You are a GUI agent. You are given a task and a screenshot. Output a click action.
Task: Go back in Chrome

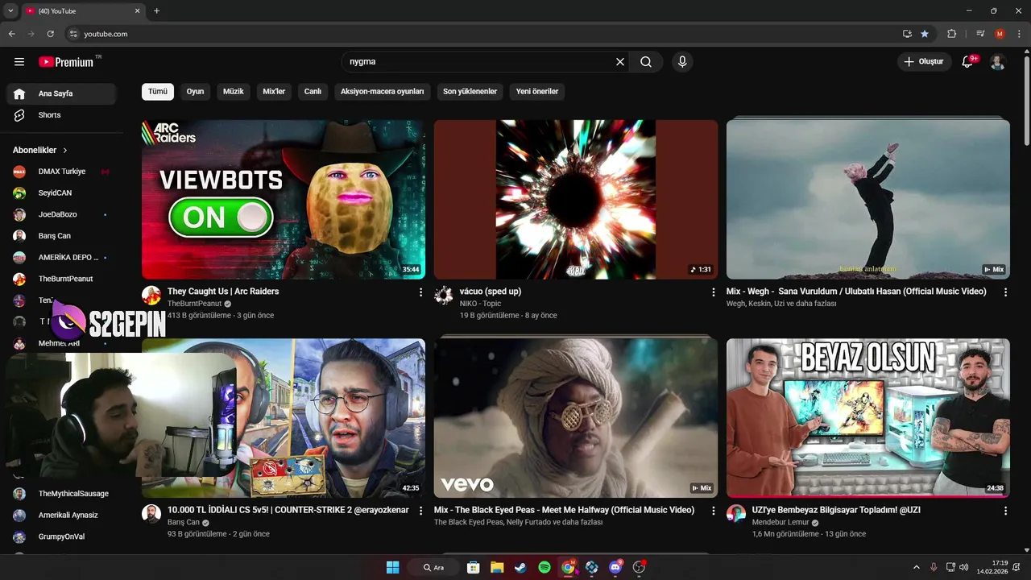pyautogui.click(x=11, y=34)
